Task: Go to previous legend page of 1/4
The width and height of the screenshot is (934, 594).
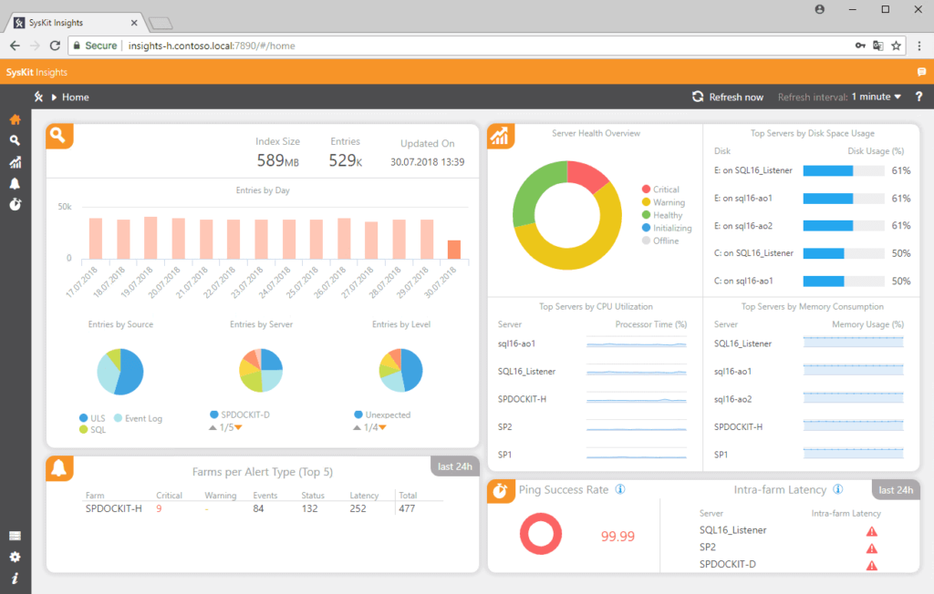Action: pyautogui.click(x=357, y=428)
